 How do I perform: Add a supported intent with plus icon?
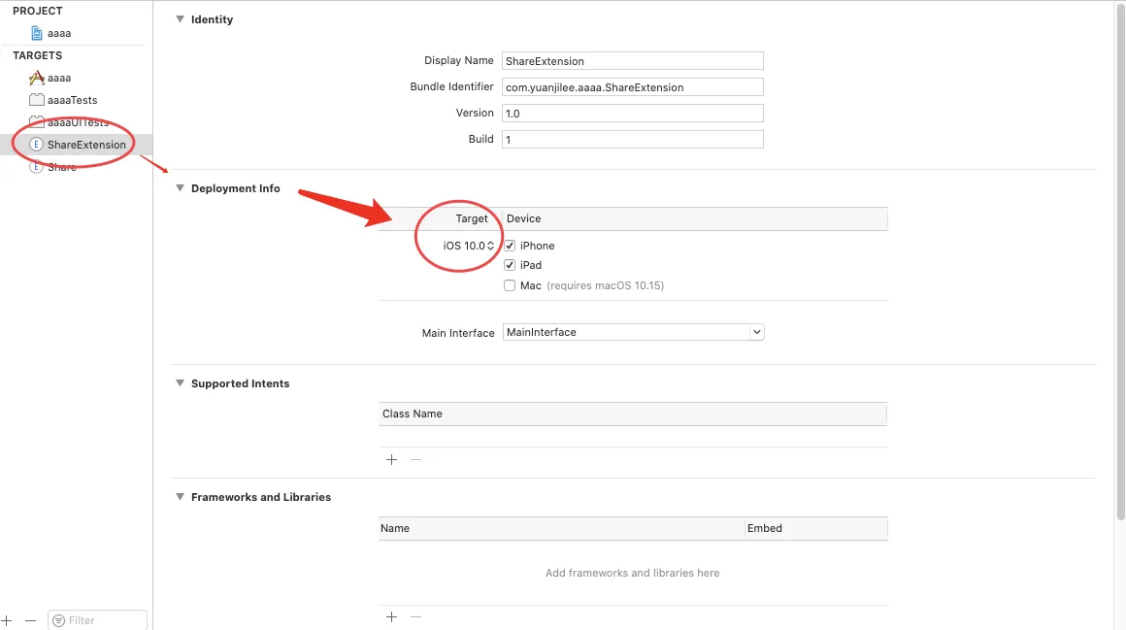(392, 460)
